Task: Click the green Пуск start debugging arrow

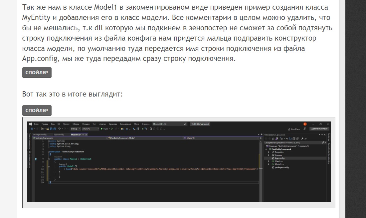Action: point(102,128)
